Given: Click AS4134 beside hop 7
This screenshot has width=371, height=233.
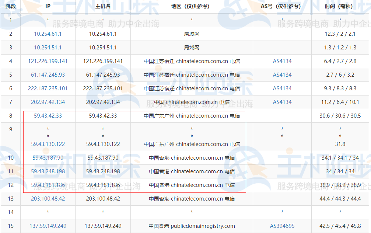Looking at the screenshot, I should point(281,102).
